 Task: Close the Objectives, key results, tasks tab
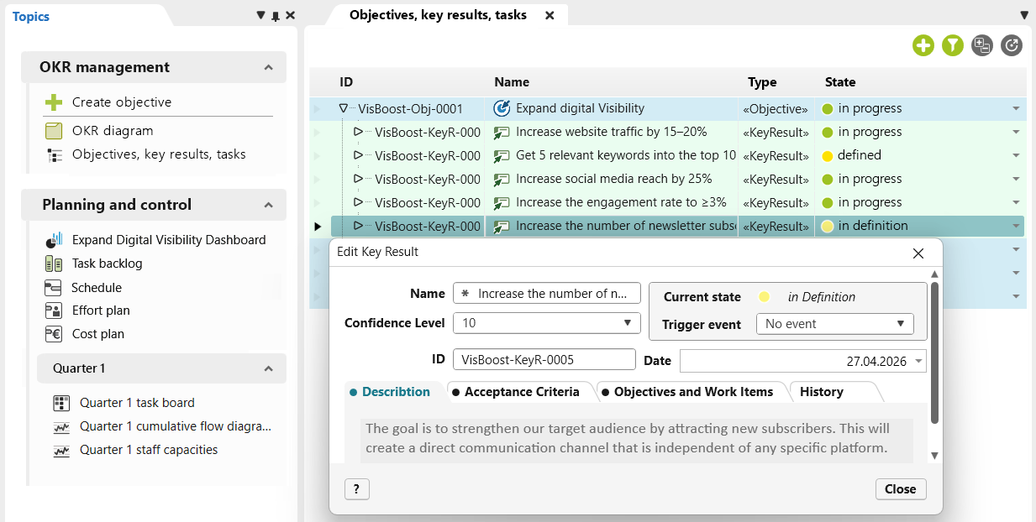click(x=550, y=15)
